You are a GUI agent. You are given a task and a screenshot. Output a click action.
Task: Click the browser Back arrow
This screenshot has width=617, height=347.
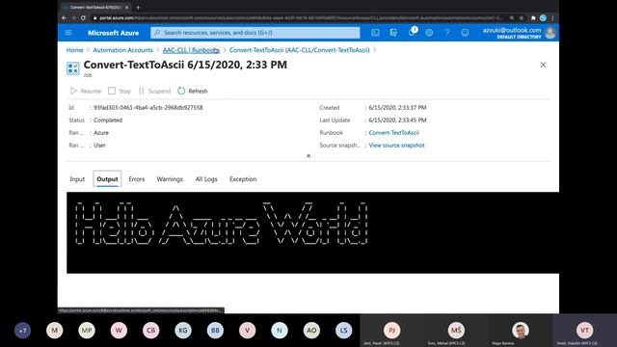click(x=65, y=17)
